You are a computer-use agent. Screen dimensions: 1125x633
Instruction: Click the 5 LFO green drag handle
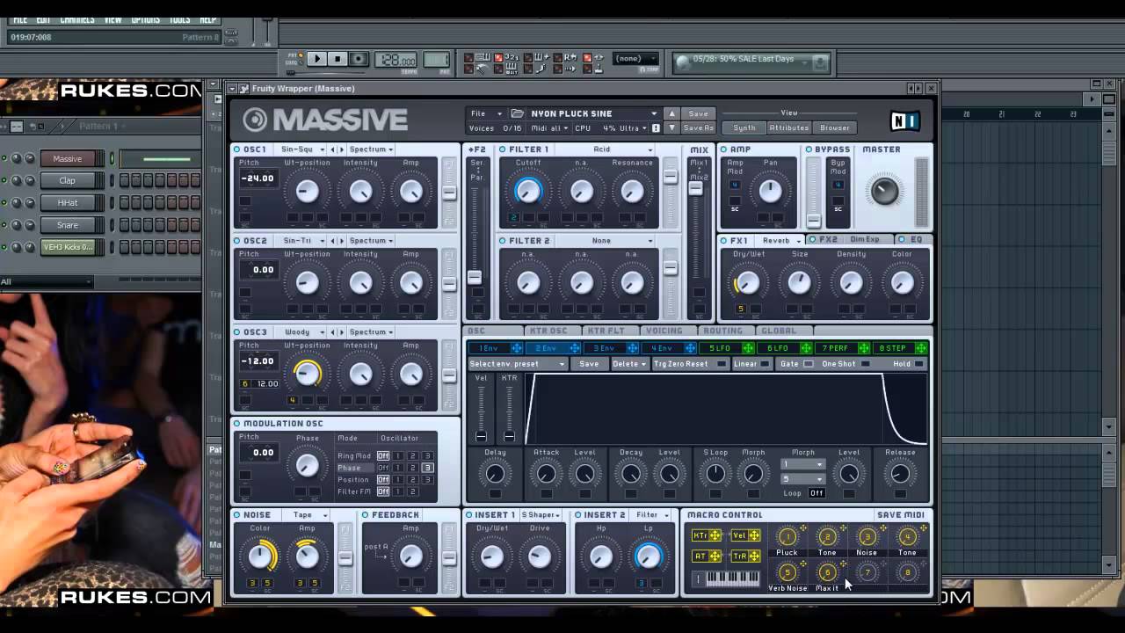pyautogui.click(x=748, y=349)
